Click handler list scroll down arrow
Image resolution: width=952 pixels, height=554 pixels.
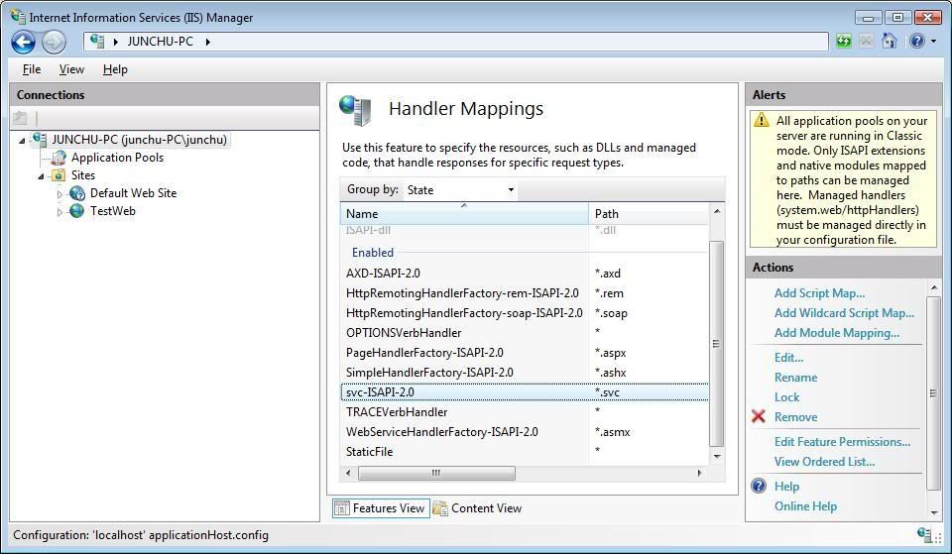(717, 456)
